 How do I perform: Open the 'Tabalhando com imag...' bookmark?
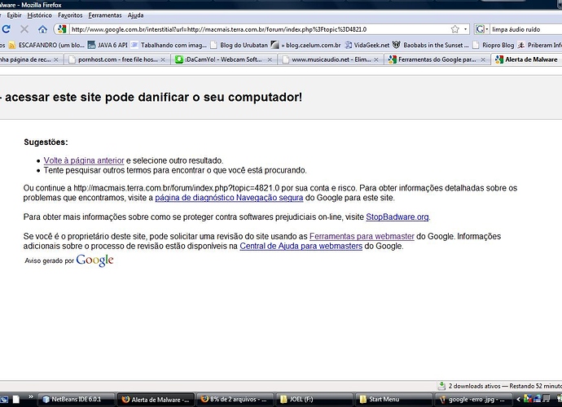[x=169, y=45]
